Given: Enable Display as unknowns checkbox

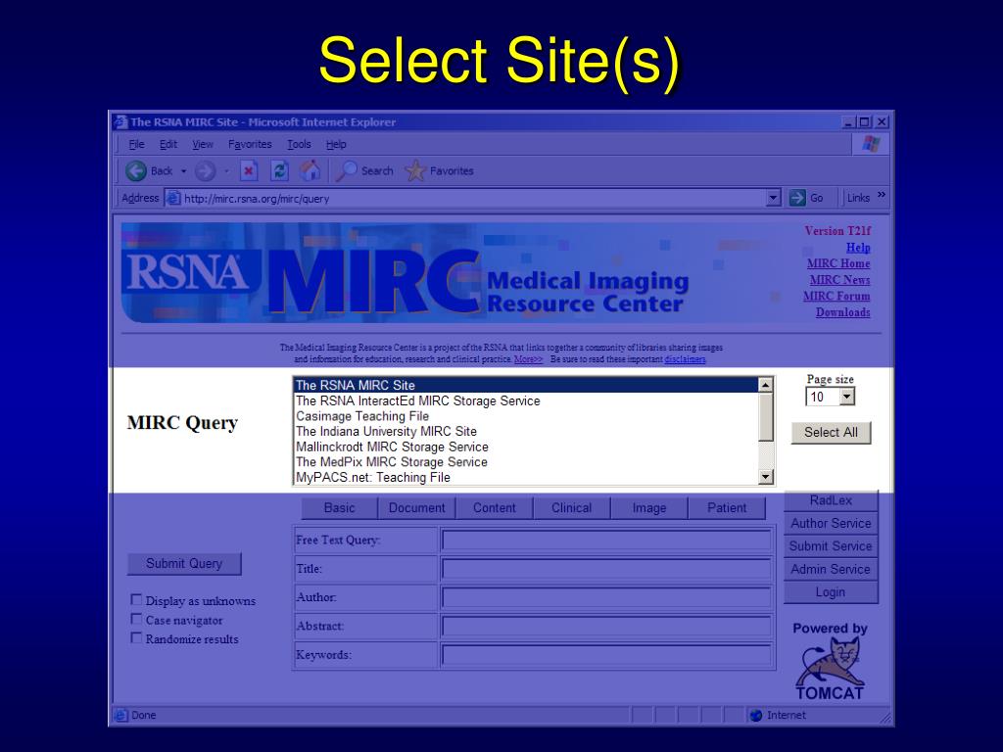Looking at the screenshot, I should [x=136, y=600].
